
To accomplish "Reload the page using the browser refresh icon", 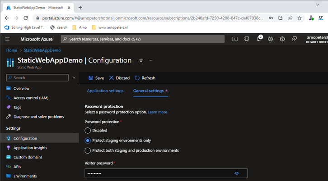I will click(x=26, y=18).
